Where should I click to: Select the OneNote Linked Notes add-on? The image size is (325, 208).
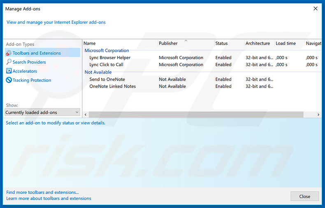point(113,86)
